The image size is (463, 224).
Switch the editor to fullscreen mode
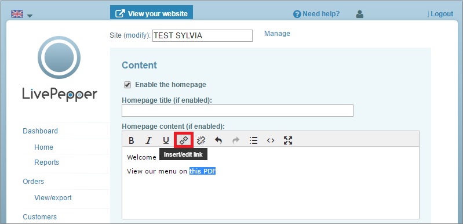pos(288,140)
